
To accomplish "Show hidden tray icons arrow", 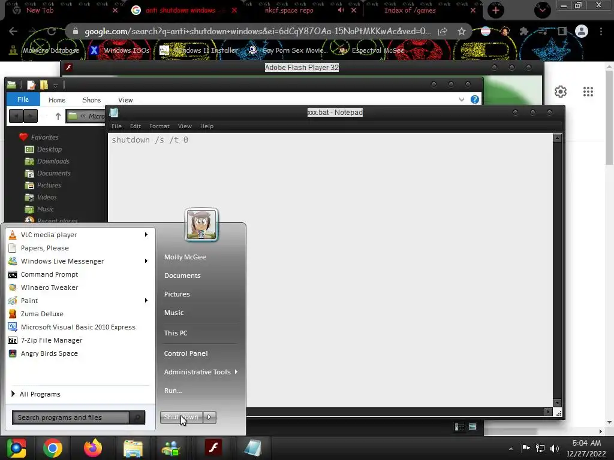I will pyautogui.click(x=511, y=449).
